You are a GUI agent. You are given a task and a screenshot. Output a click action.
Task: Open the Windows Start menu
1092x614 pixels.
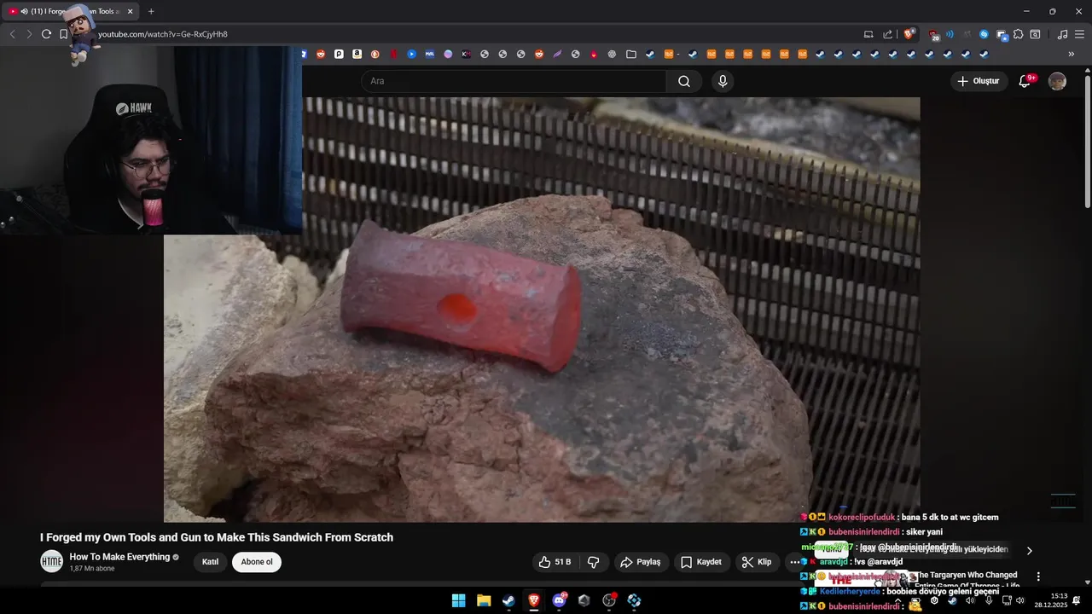(x=459, y=600)
